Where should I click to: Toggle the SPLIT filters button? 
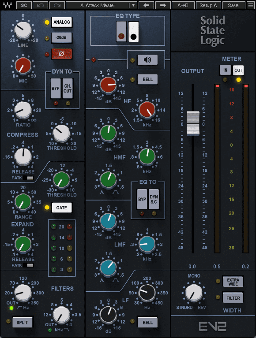[x=22, y=322]
